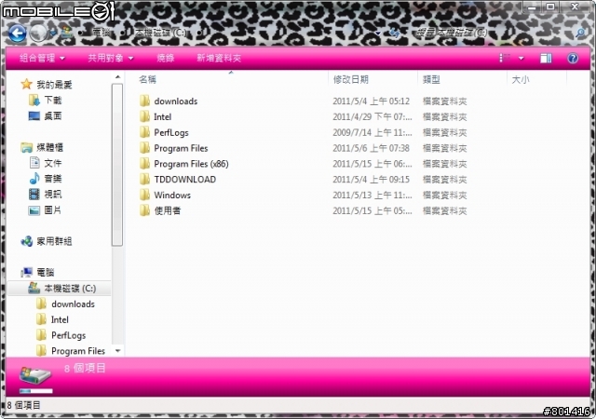Select the Intel folder icon in file list
The image size is (596, 419).
coord(144,116)
